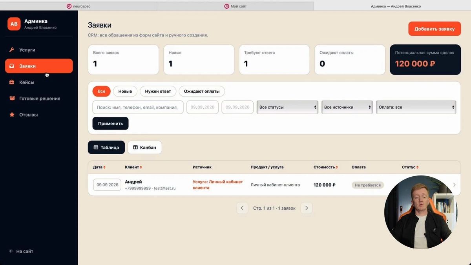Click the Новые summary card

pos(199,60)
